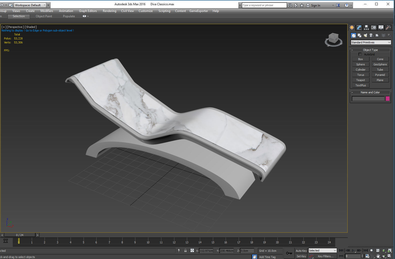This screenshot has height=259, width=395.
Task: Select the Lights category icon
Action: click(x=365, y=35)
